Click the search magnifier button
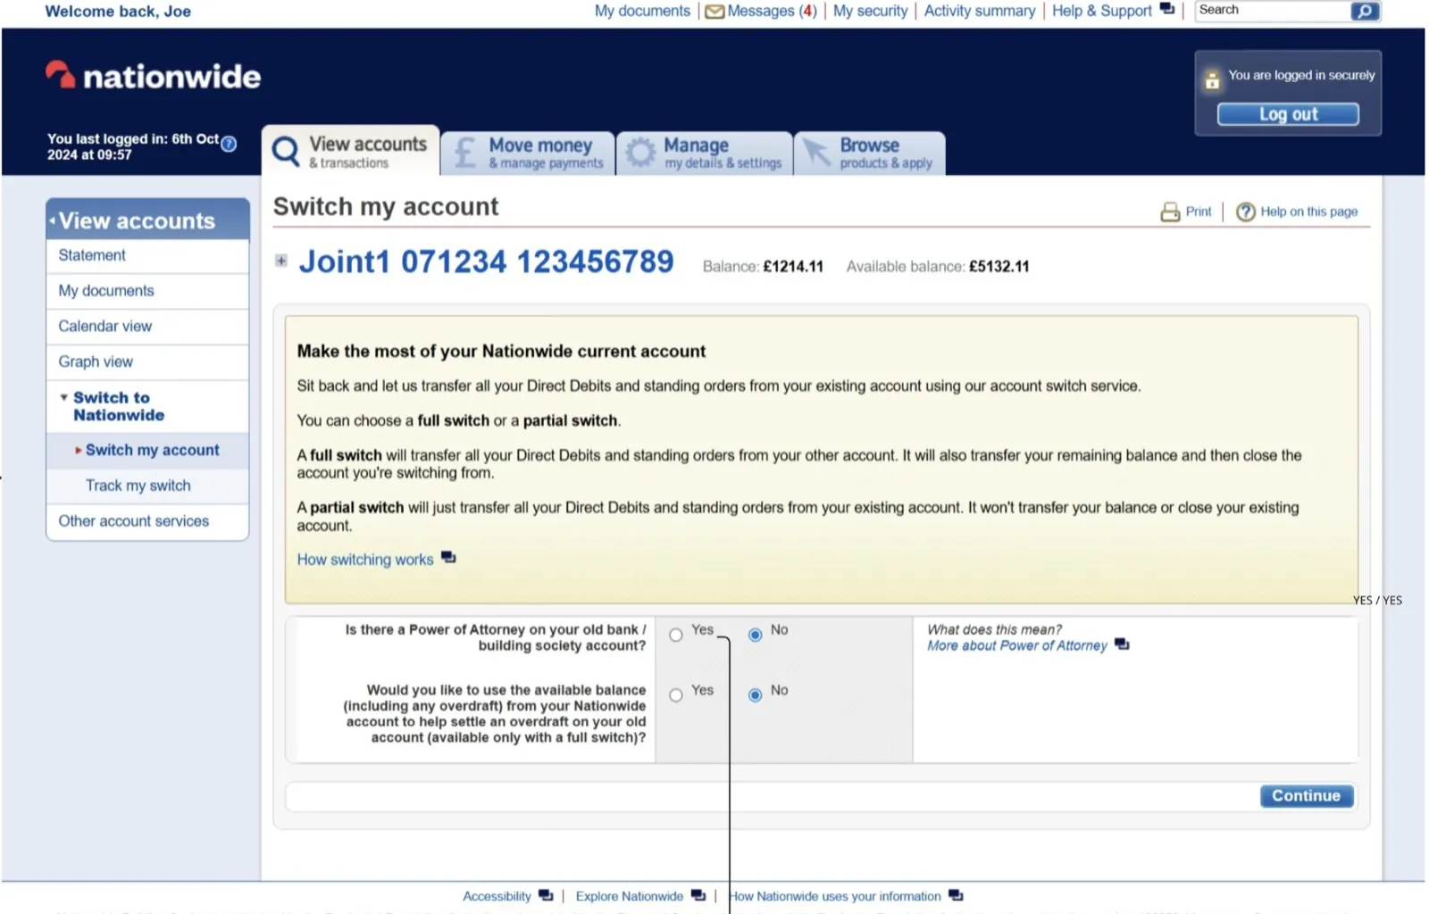 tap(1364, 11)
